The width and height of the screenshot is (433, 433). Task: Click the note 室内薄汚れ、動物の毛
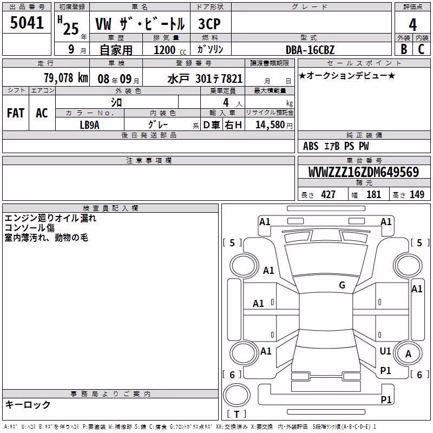[47, 238]
